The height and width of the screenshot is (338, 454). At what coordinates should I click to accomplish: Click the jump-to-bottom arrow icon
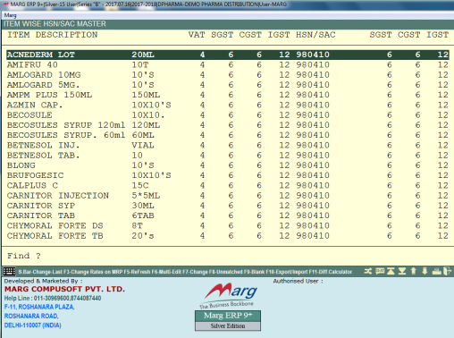click(402, 271)
